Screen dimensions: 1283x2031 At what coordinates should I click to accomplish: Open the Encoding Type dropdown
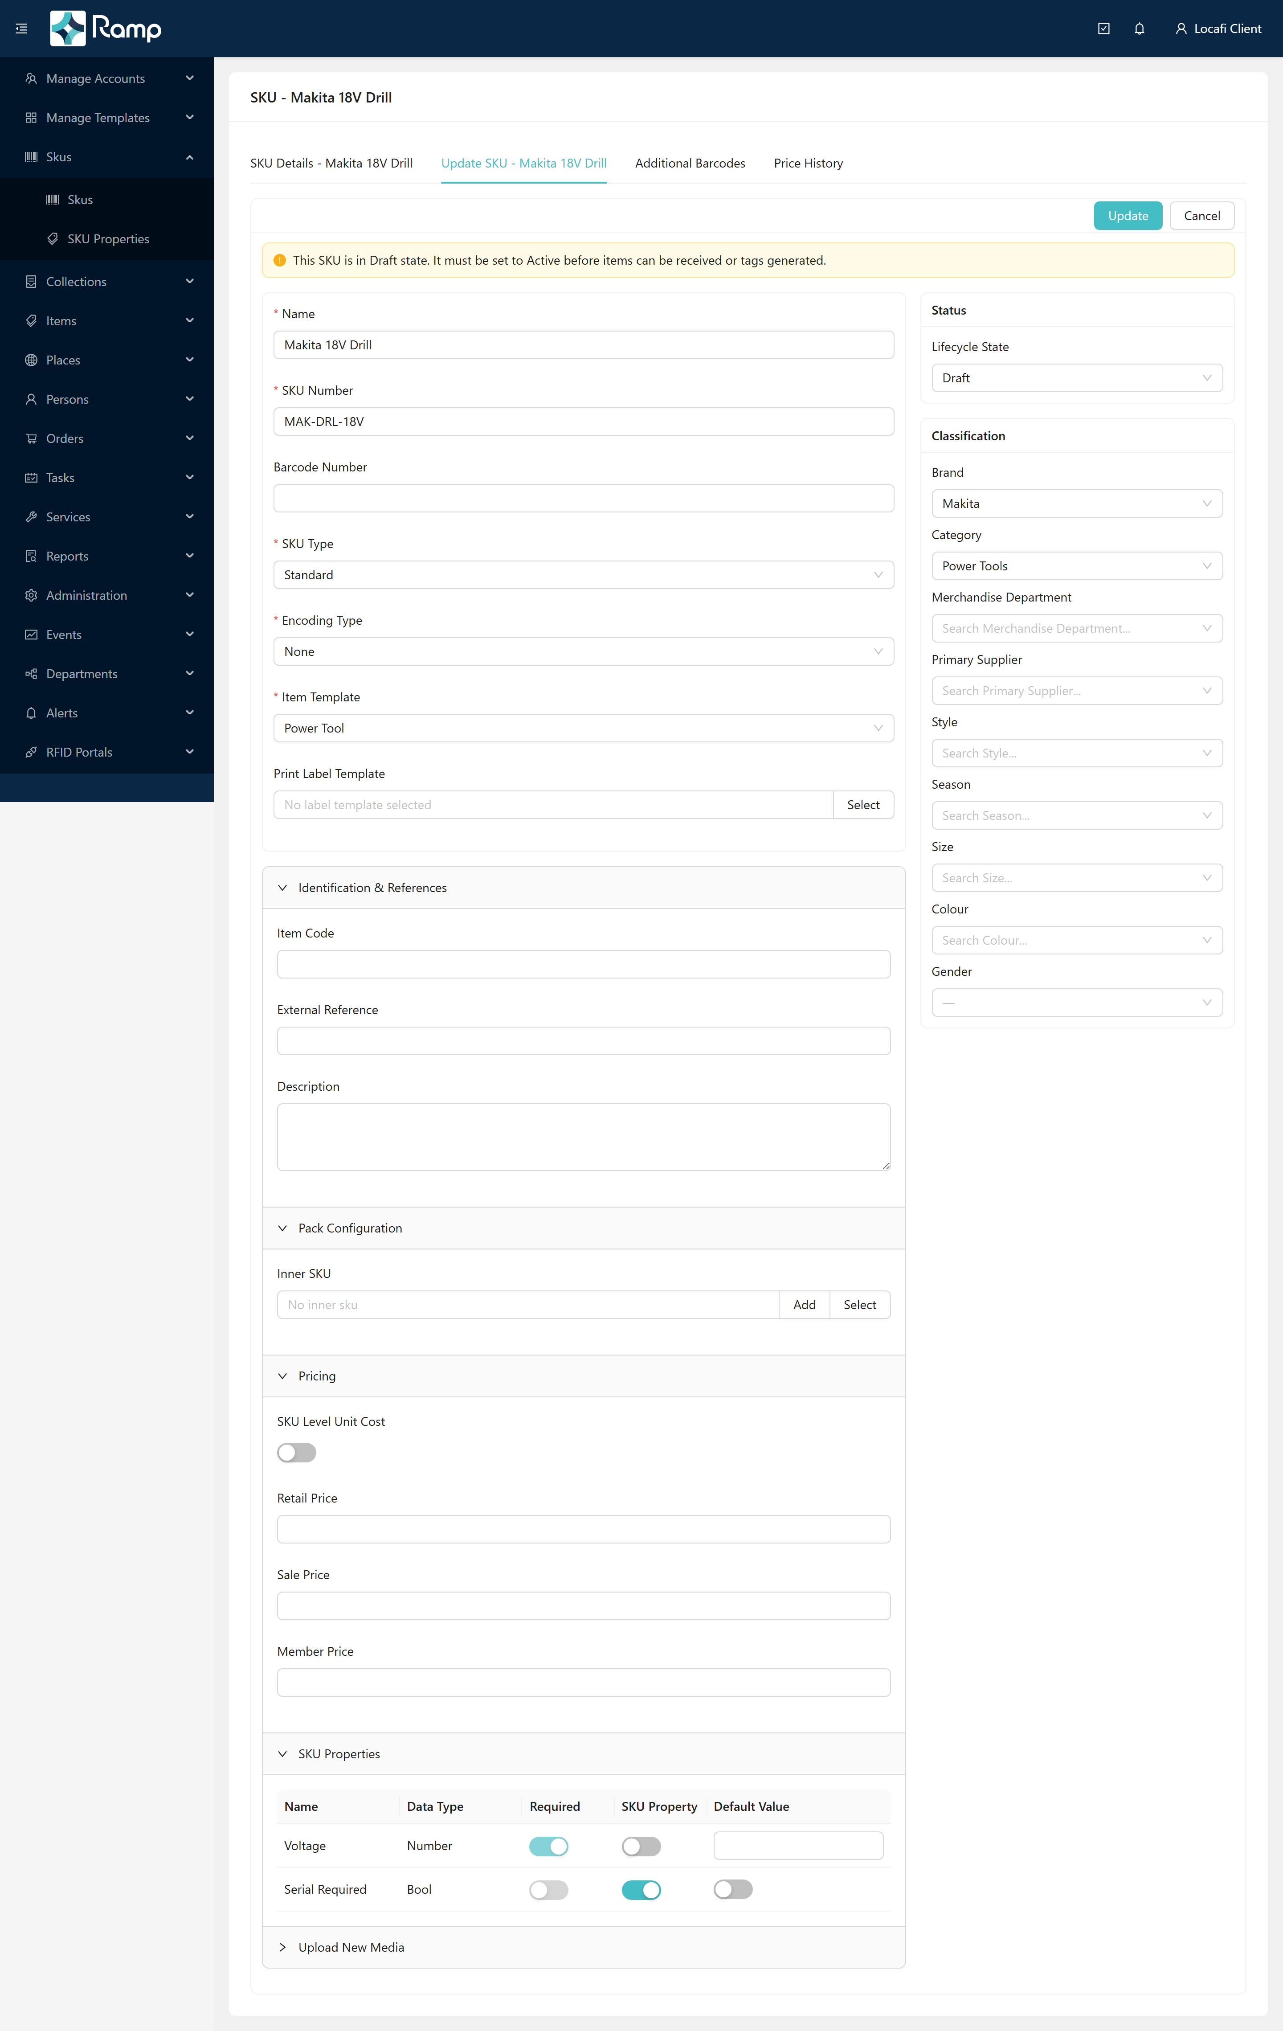[583, 652]
